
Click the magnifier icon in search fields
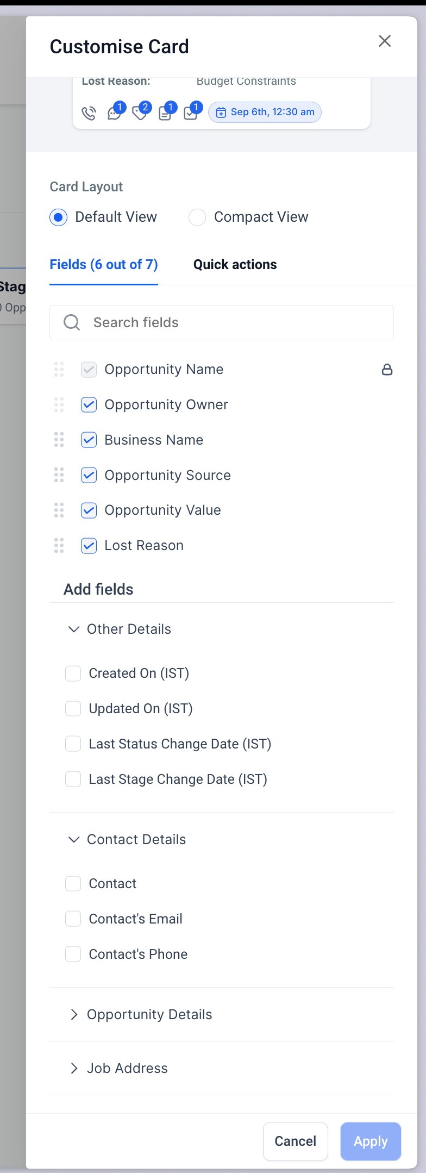pos(72,322)
